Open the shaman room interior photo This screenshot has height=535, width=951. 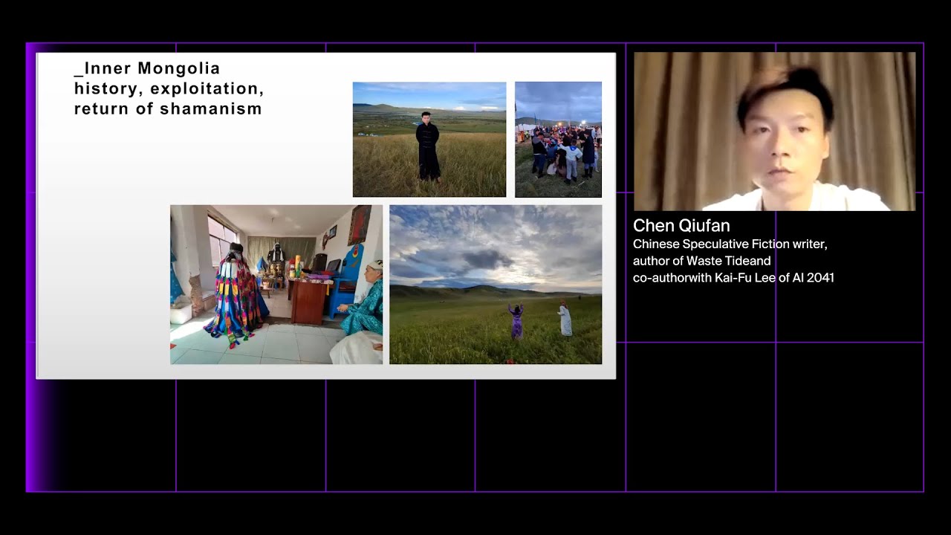point(276,285)
